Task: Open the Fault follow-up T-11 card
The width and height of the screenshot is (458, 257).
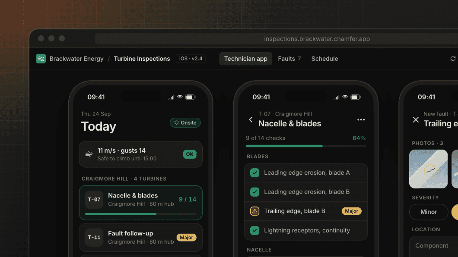Action: tap(140, 238)
